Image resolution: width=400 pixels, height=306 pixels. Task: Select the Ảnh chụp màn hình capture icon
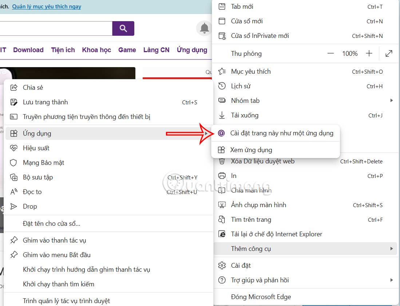click(x=222, y=205)
